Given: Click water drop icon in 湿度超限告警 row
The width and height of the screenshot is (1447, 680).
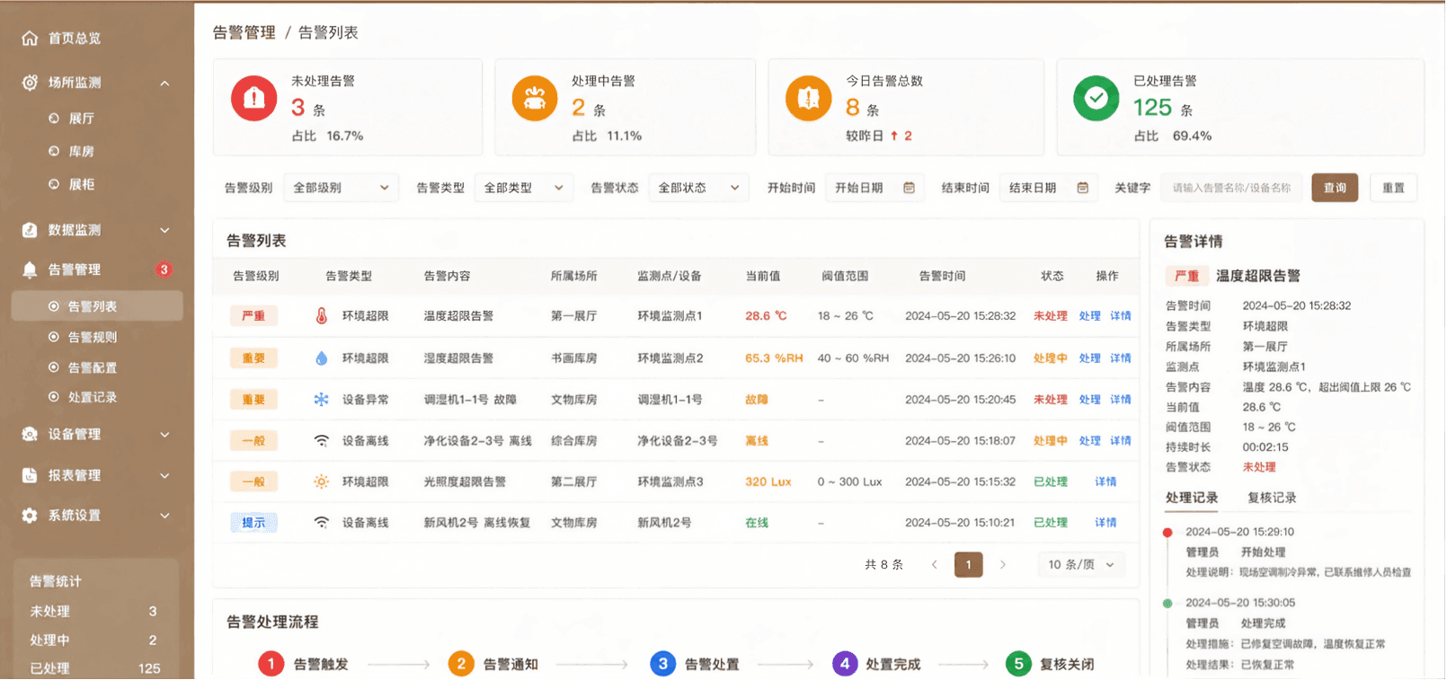Looking at the screenshot, I should click(322, 358).
